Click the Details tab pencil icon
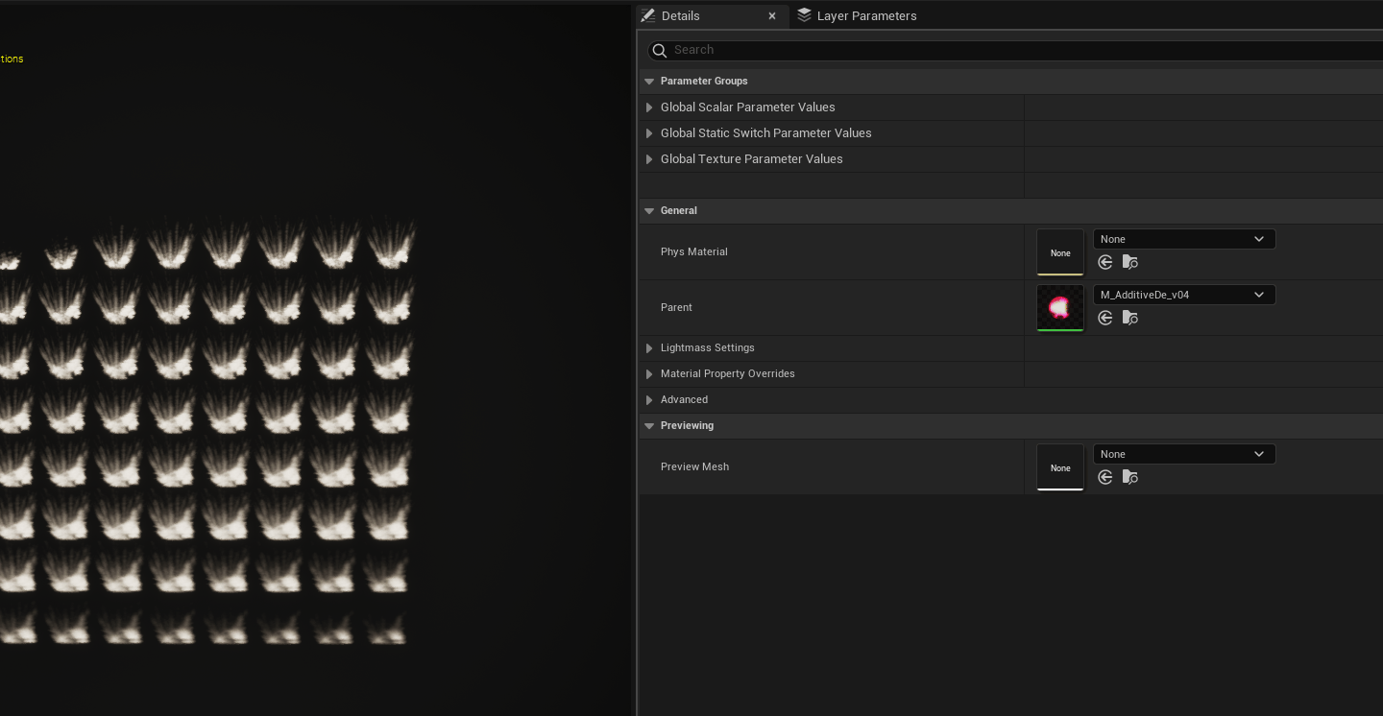The image size is (1383, 716). point(648,15)
